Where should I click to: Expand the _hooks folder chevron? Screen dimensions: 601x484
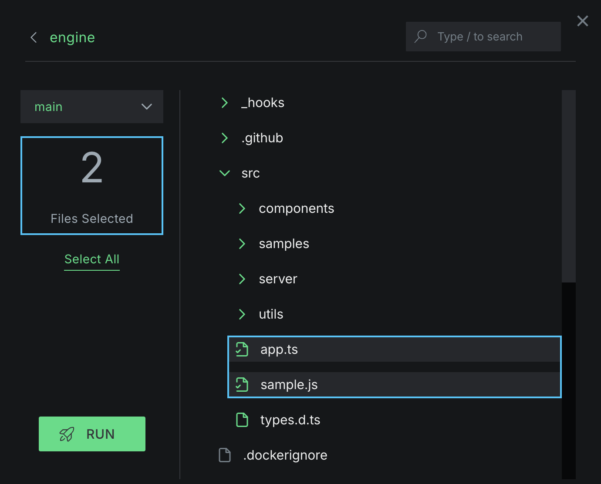click(x=225, y=103)
